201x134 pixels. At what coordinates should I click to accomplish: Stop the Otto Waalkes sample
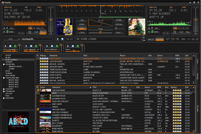click(31, 46)
